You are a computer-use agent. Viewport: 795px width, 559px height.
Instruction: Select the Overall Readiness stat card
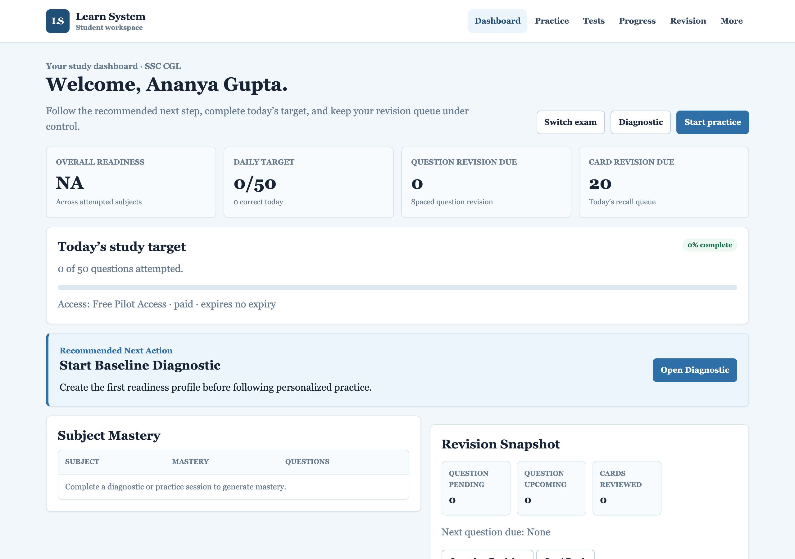point(131,182)
